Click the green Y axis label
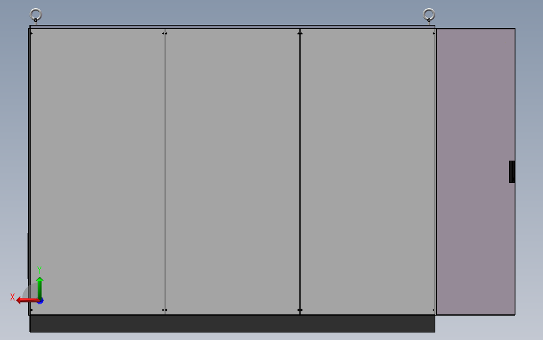543x340 pixels. [x=39, y=270]
